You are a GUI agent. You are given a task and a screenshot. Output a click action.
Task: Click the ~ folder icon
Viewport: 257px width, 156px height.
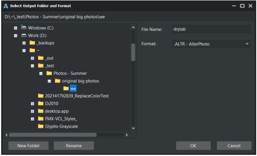[x=32, y=50]
